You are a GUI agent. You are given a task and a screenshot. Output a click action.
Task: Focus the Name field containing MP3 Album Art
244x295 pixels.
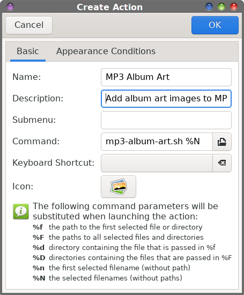[166, 77]
